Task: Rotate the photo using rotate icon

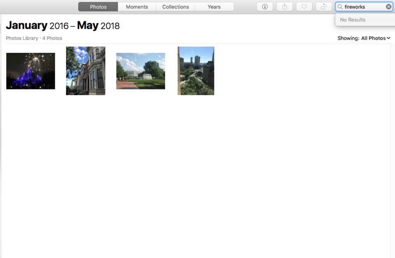Action: (x=324, y=7)
